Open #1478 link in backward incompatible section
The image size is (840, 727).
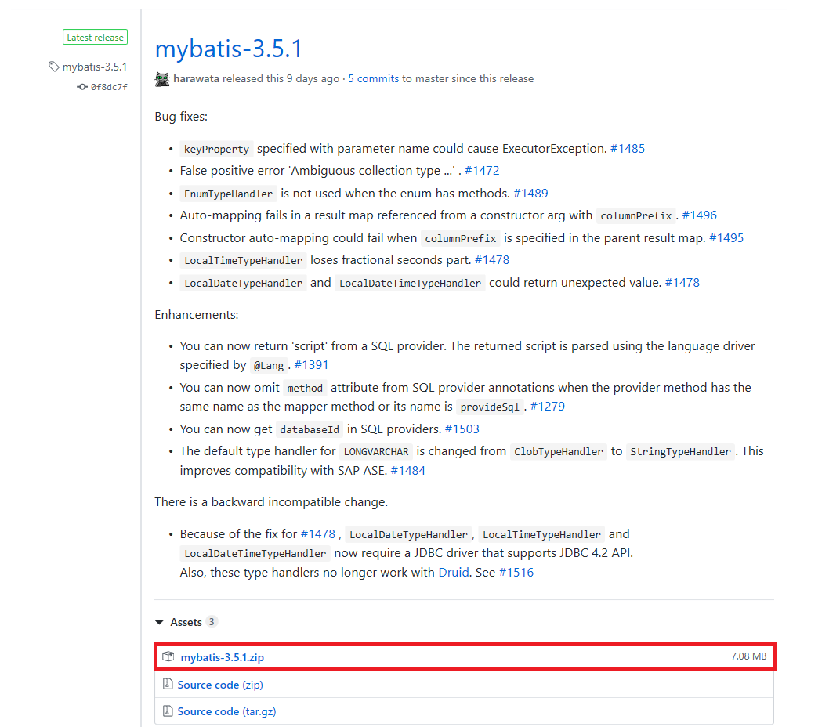[x=317, y=534]
